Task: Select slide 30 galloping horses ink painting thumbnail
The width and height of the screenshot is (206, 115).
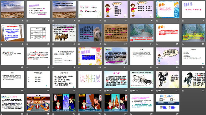Action: 142,79
